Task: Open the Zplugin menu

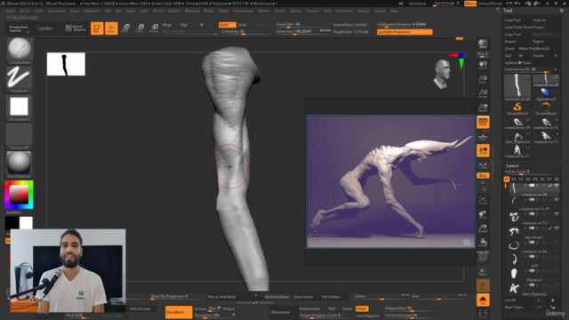Action: [x=364, y=11]
